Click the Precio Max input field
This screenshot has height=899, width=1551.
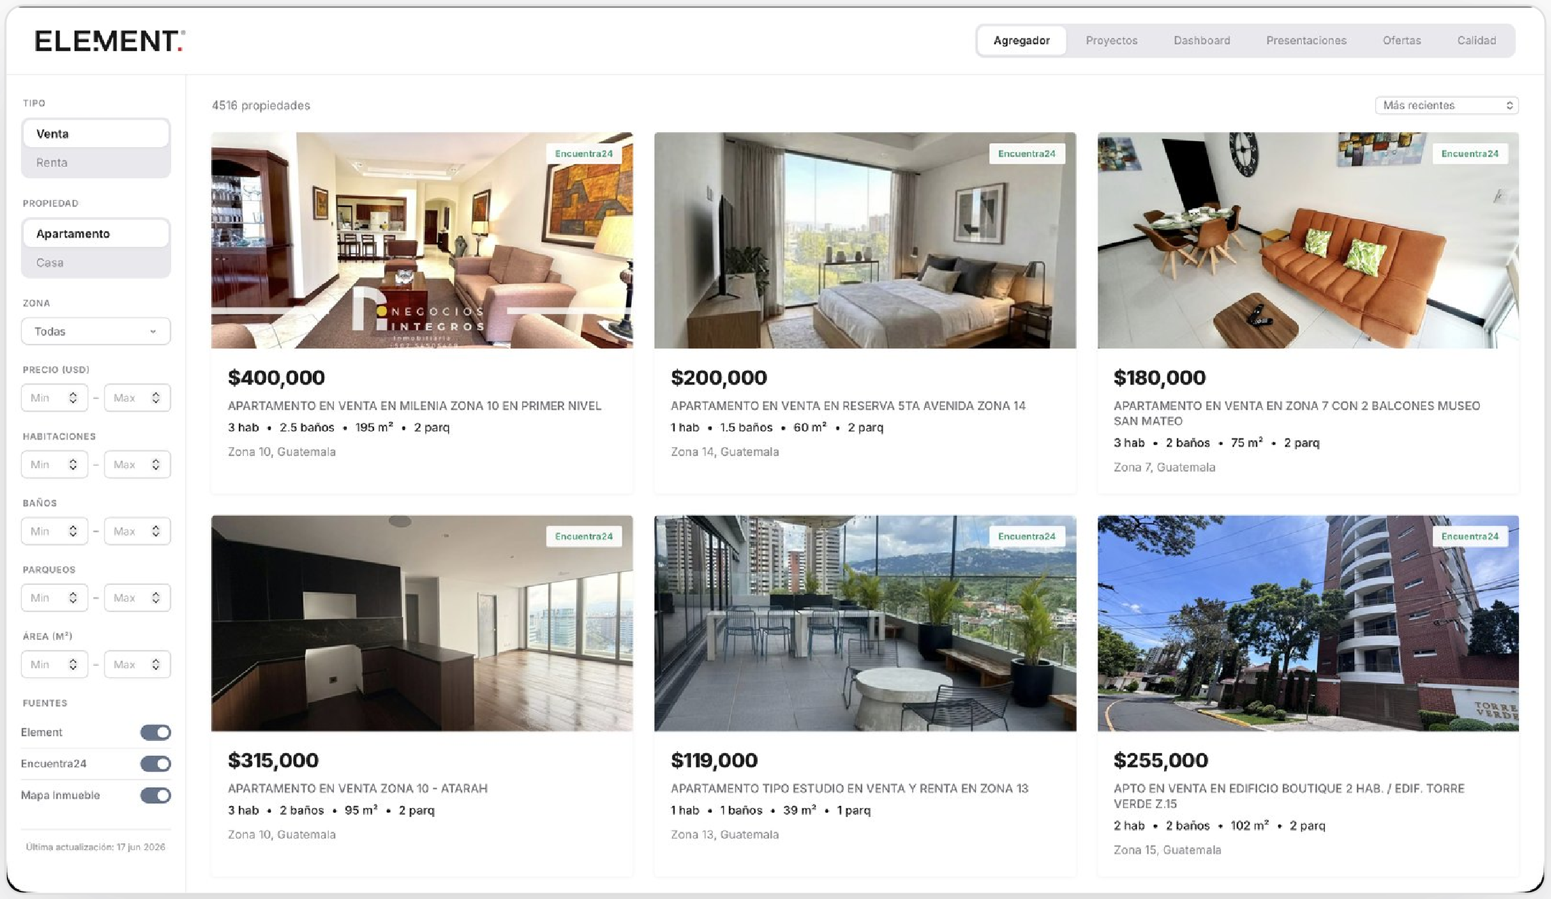pos(137,398)
